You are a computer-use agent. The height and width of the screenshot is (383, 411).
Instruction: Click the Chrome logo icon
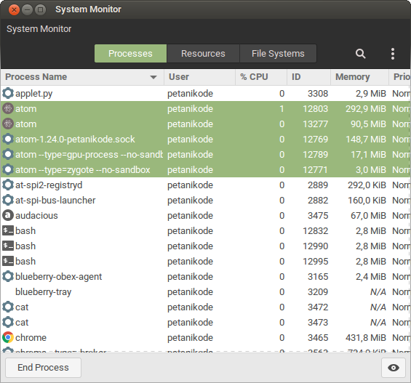(8, 337)
